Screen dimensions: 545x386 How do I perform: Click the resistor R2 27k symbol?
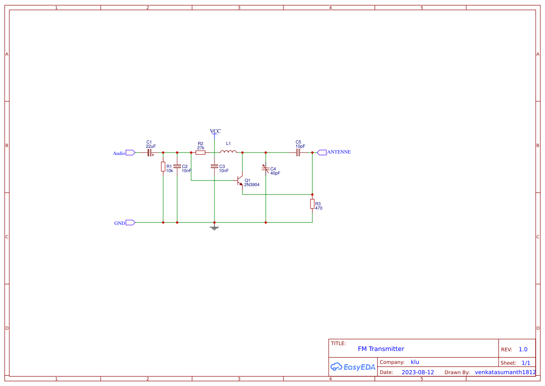coord(200,152)
